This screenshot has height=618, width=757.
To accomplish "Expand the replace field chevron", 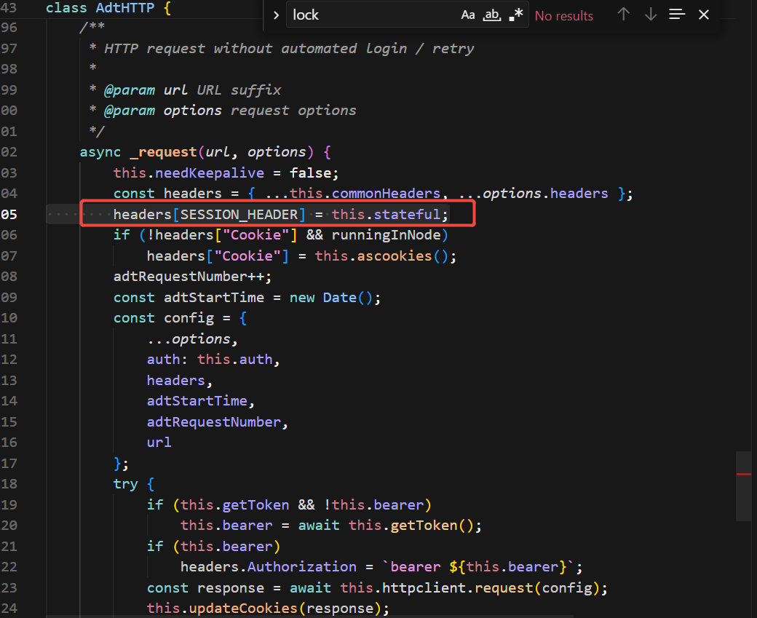I will (x=276, y=15).
